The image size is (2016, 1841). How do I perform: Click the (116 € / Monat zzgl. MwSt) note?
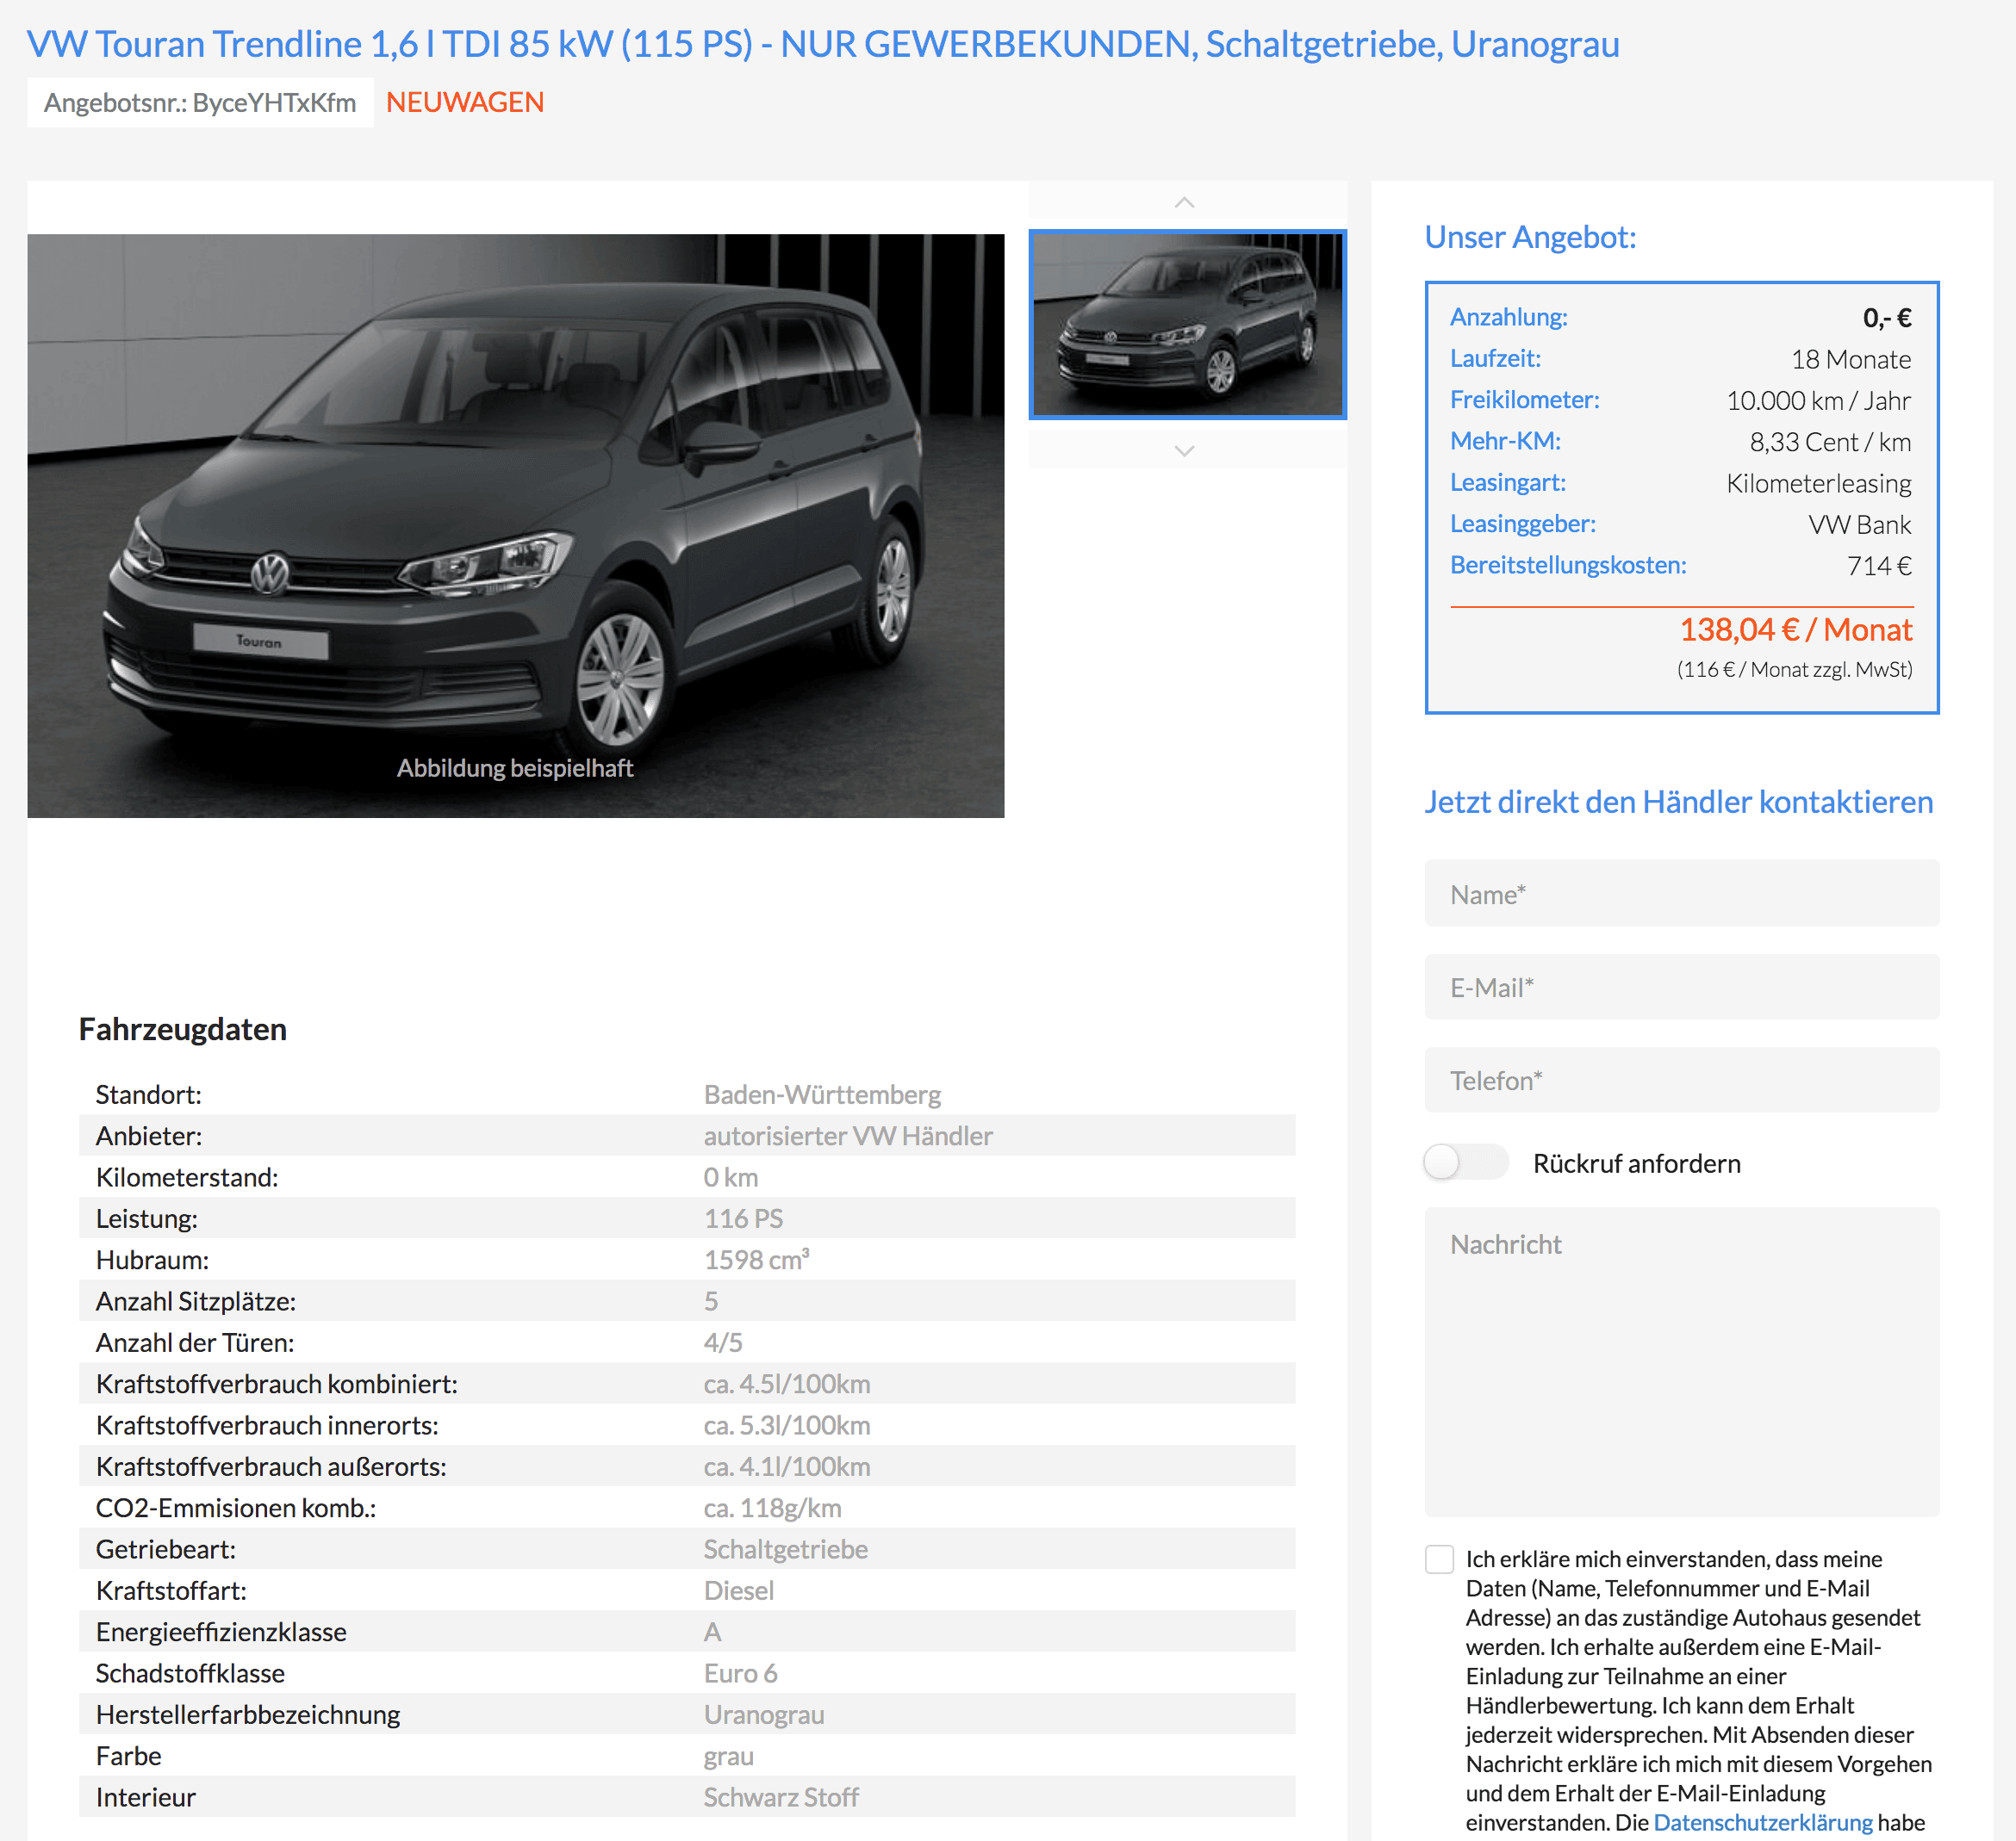pos(1795,670)
